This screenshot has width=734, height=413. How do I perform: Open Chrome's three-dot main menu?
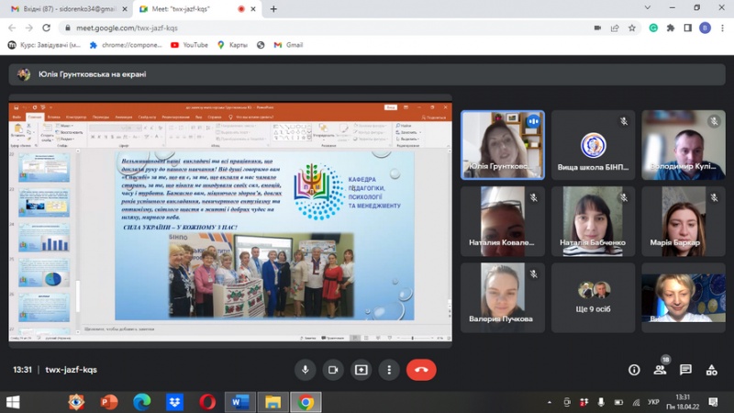pyautogui.click(x=722, y=28)
